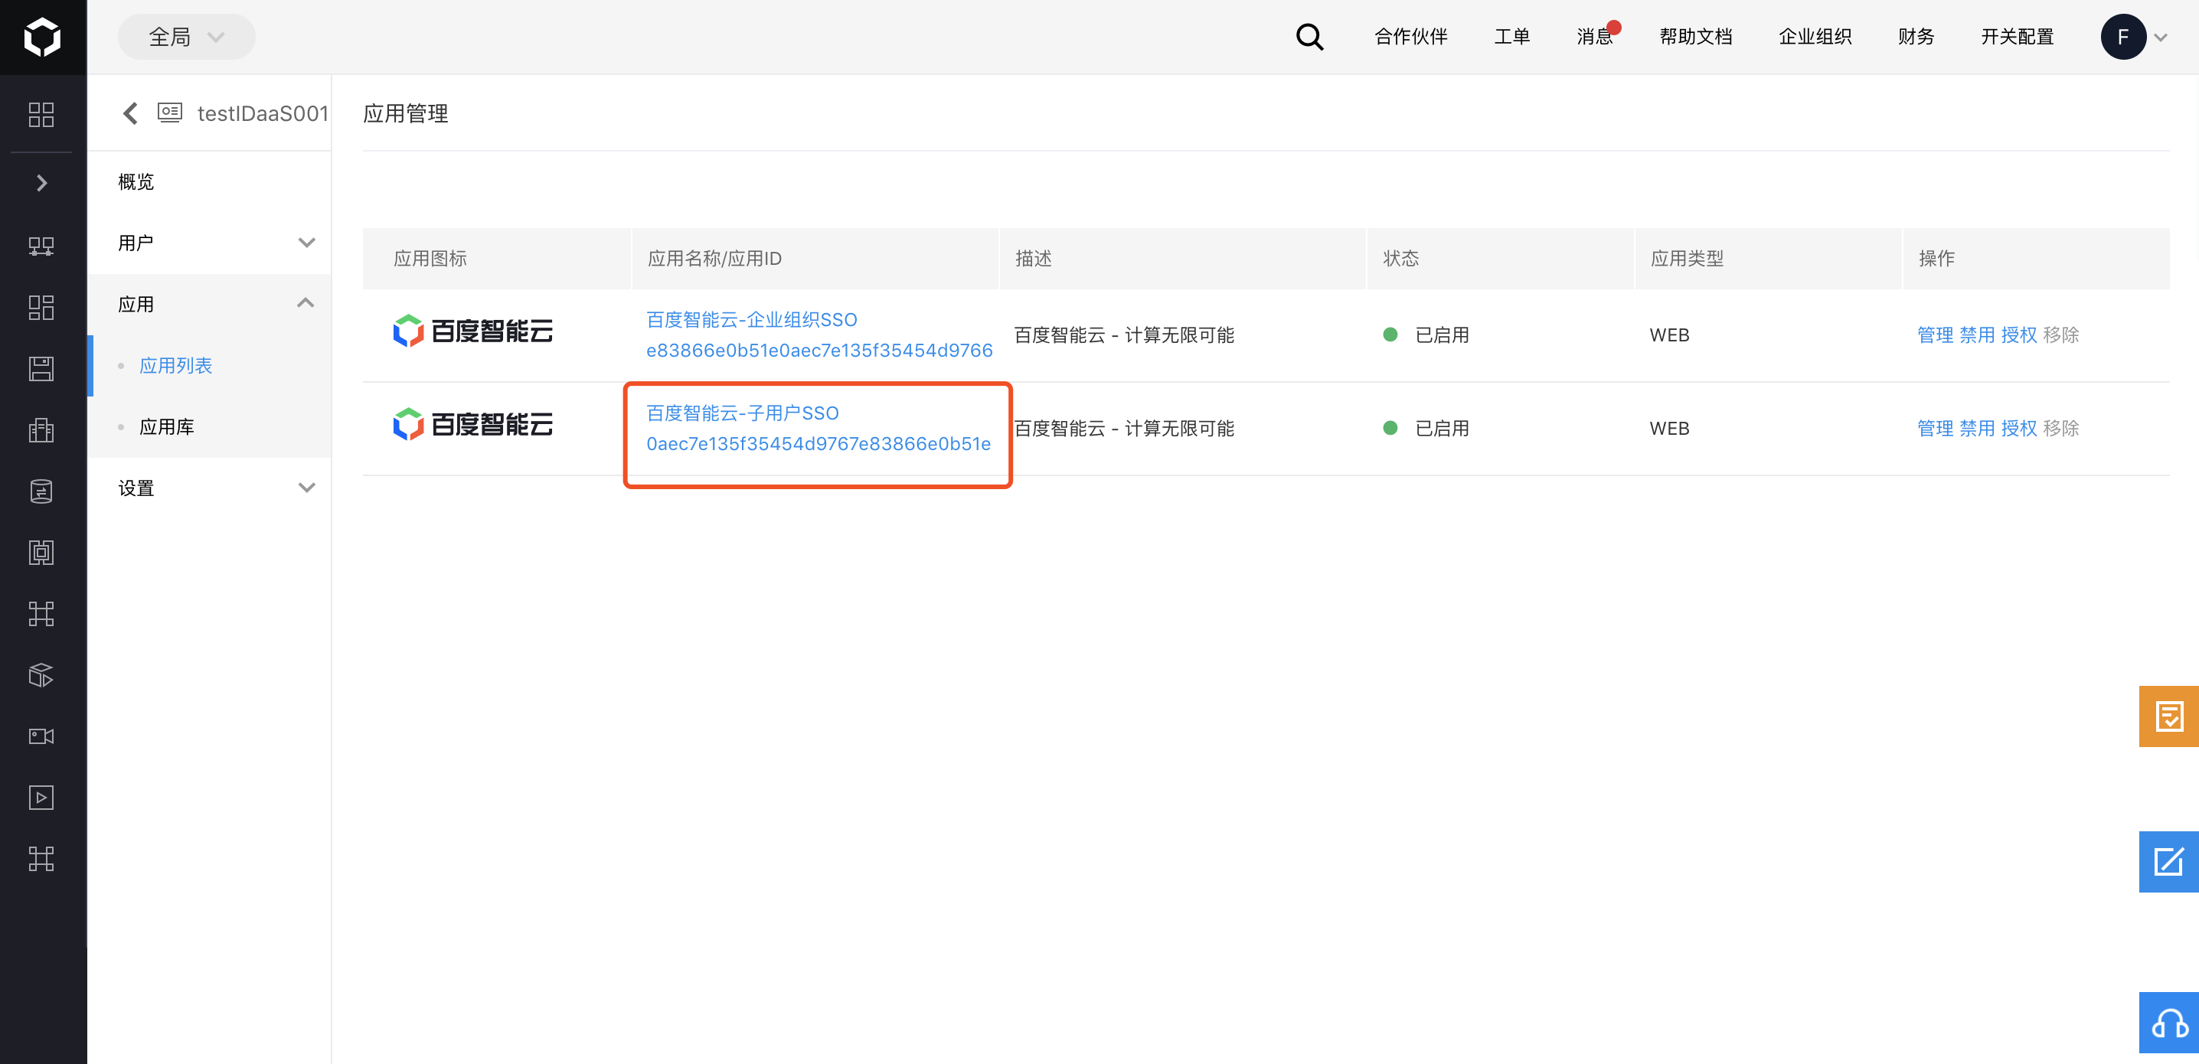Image resolution: width=2199 pixels, height=1064 pixels.
Task: Open the product grid overview icon
Action: click(x=41, y=114)
